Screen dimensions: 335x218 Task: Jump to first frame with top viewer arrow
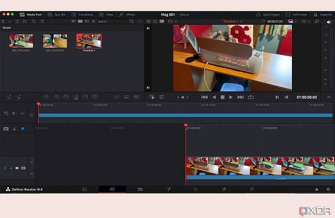tap(148, 28)
